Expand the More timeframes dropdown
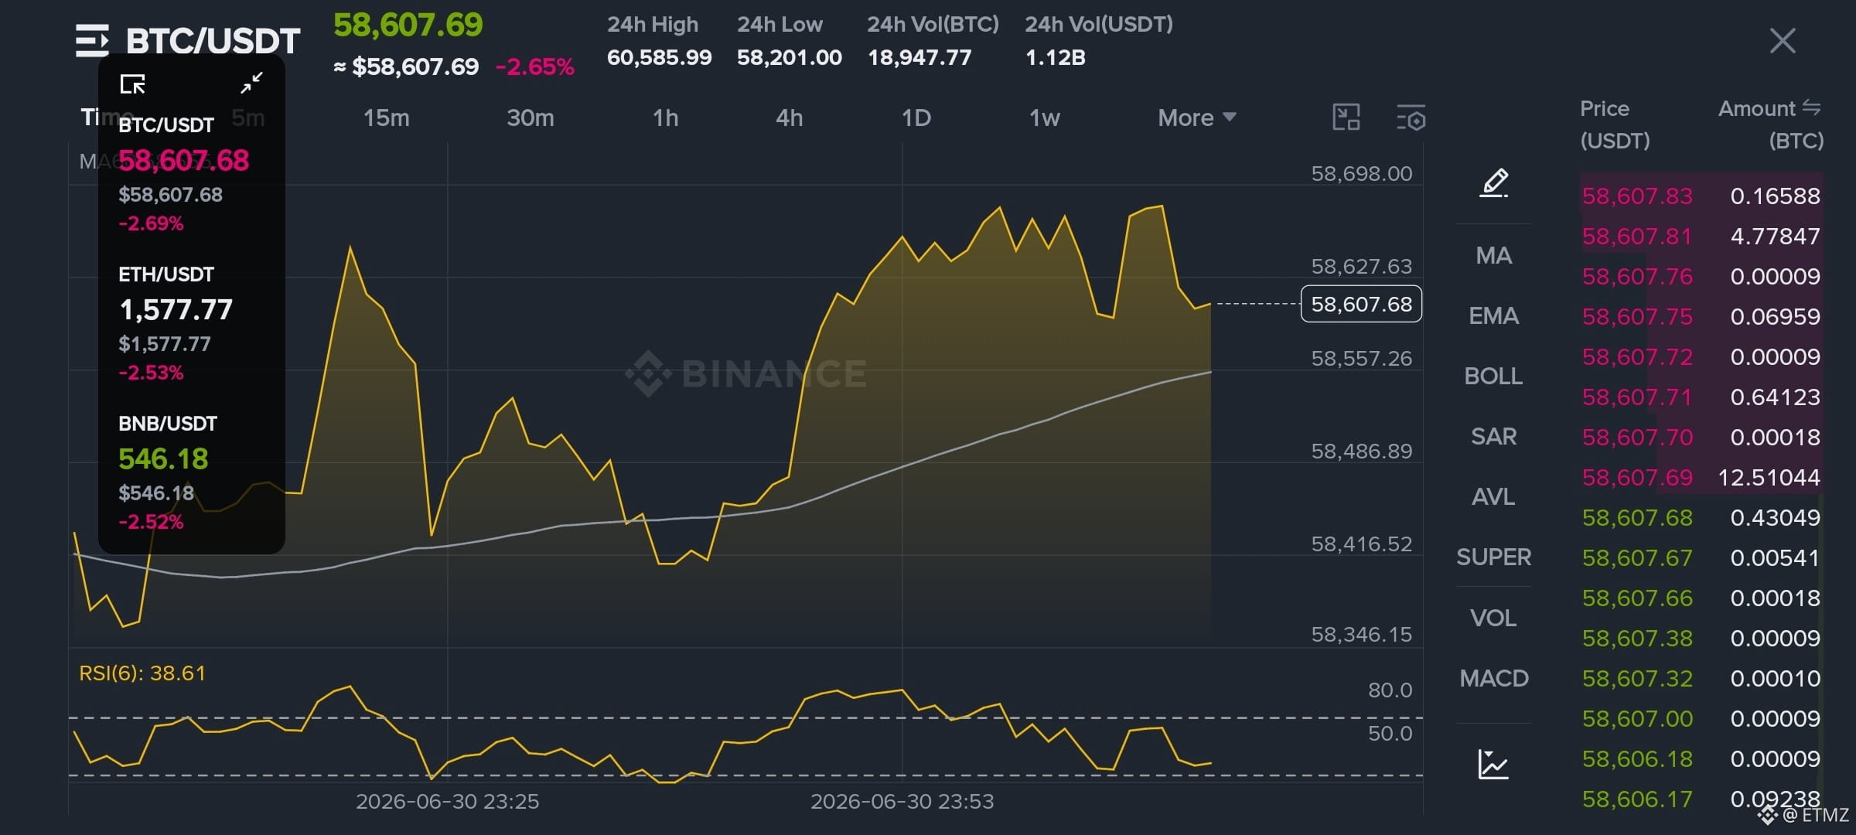Viewport: 1856px width, 835px height. pyautogui.click(x=1196, y=118)
